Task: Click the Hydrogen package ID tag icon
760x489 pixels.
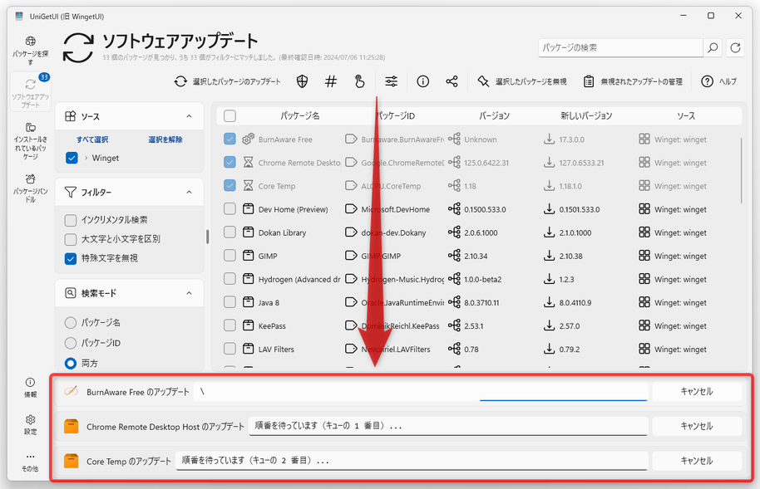Action: 350,278
